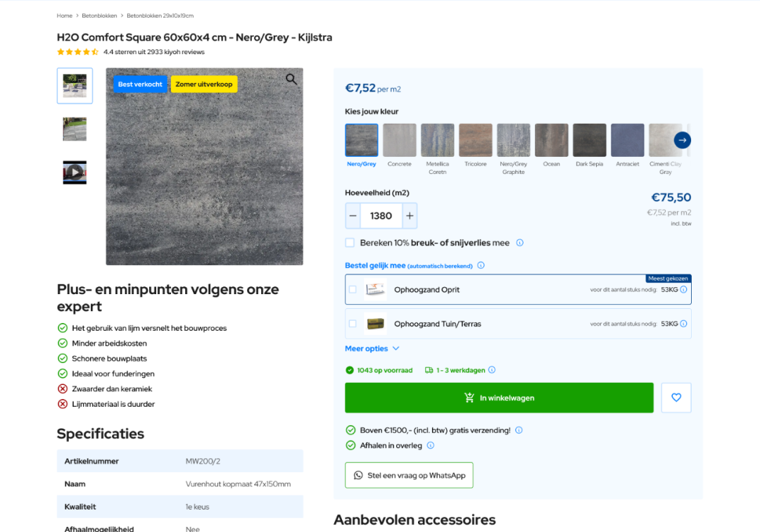Open info about 10% breuk- of snijverlies
Viewport: 760px width, 532px height.
[519, 243]
